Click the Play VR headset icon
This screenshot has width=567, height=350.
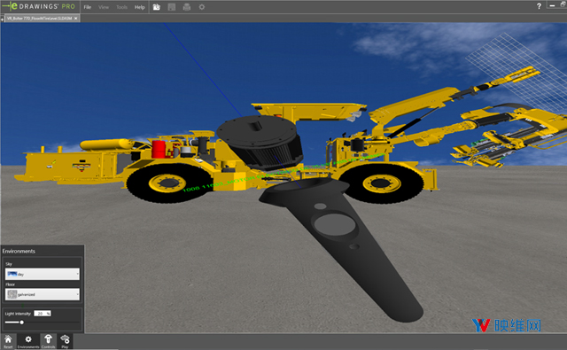65,341
